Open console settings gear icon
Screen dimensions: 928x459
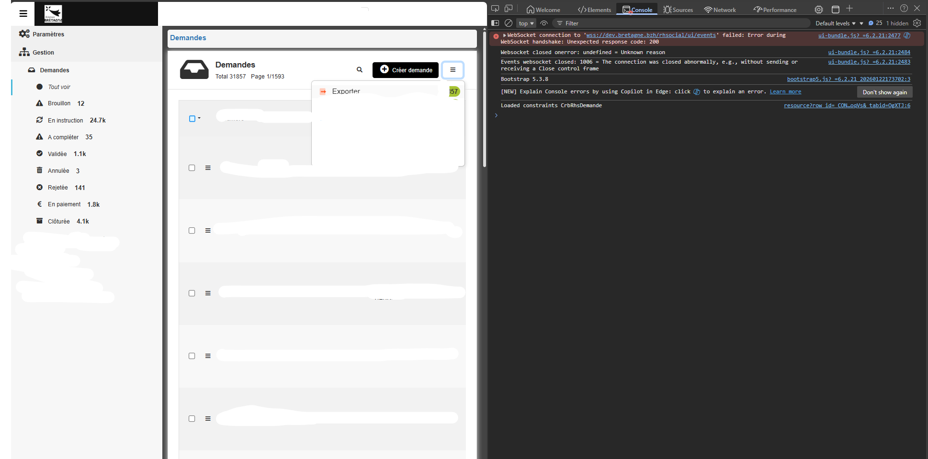pos(917,23)
